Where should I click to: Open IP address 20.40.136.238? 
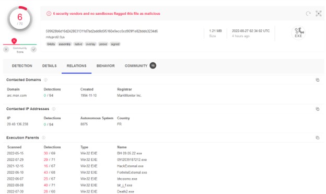(18, 124)
